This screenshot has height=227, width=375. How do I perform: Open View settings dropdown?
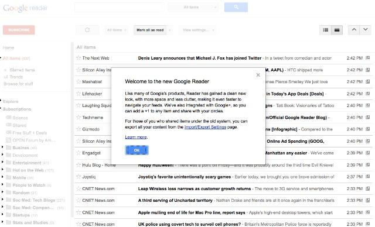[x=197, y=30]
